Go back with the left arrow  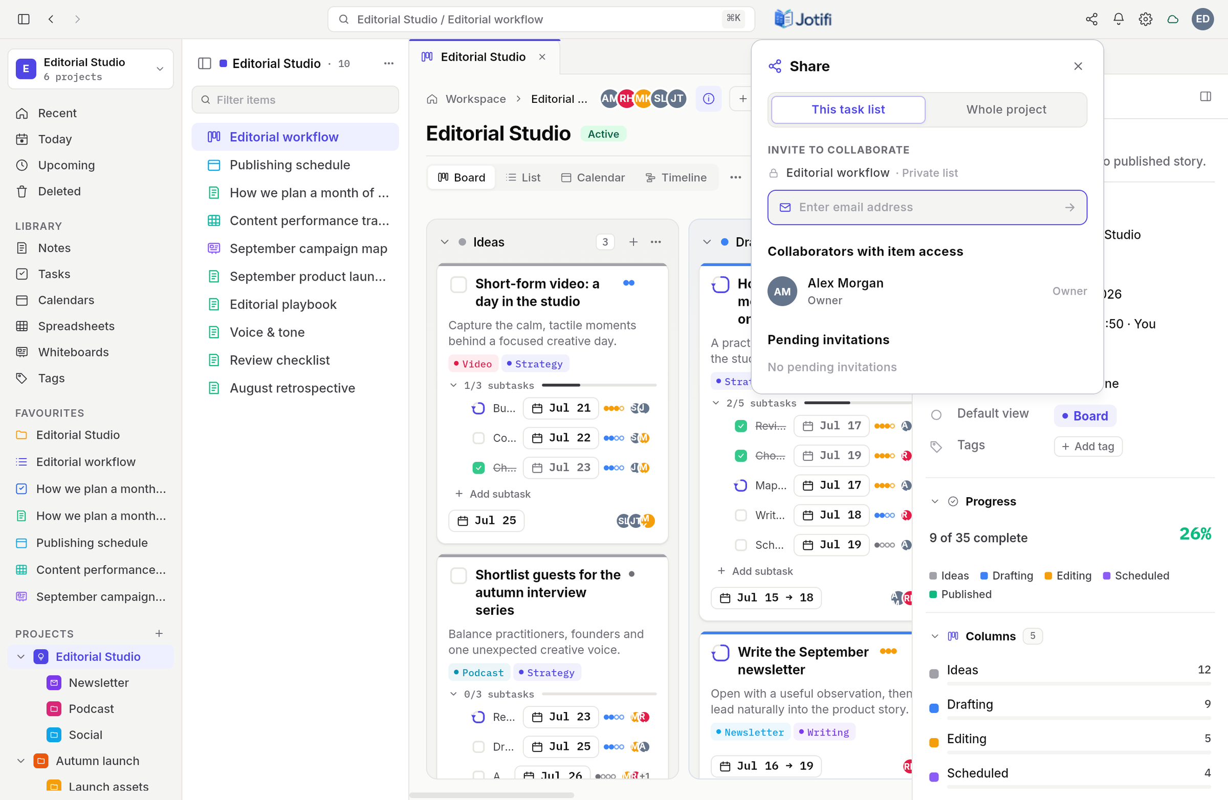51,19
